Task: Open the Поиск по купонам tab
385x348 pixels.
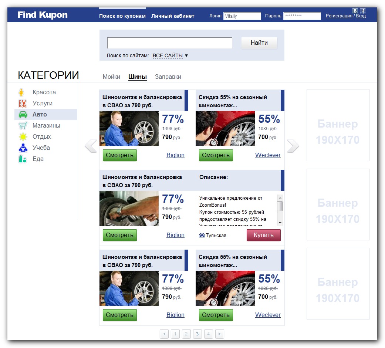Action: pyautogui.click(x=122, y=16)
